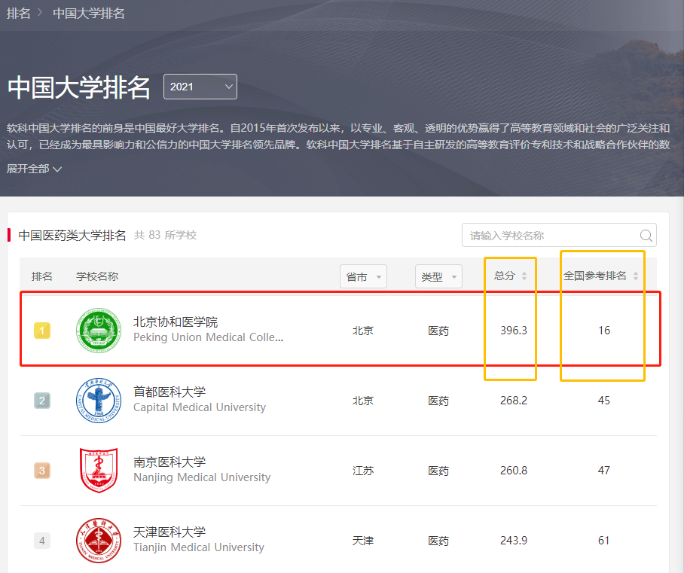Click the national rank value 61

[x=604, y=541]
